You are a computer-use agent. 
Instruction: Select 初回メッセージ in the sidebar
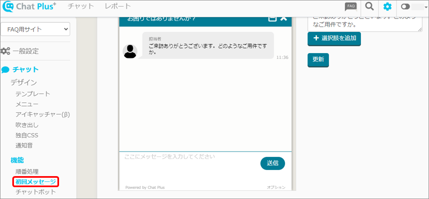(36, 181)
